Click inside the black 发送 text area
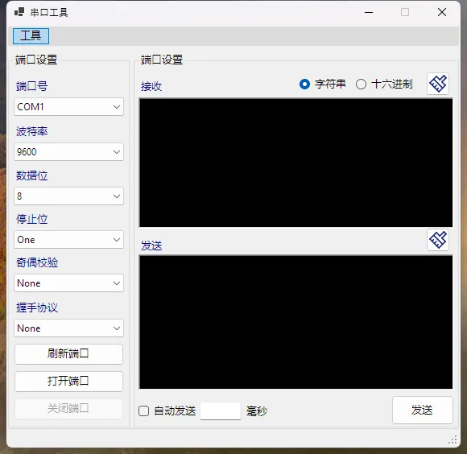The image size is (467, 454). 295,322
